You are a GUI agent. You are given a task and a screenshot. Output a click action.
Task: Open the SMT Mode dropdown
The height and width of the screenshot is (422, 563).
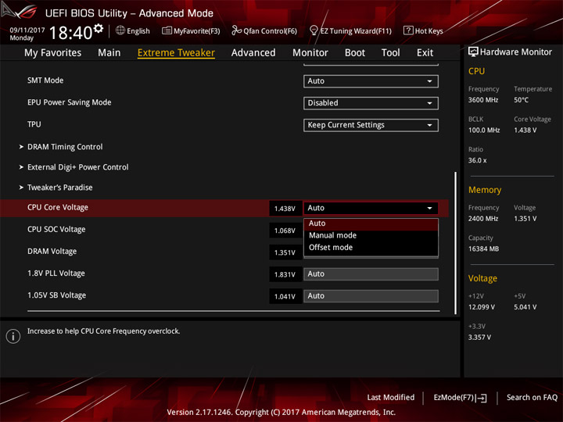coord(371,81)
